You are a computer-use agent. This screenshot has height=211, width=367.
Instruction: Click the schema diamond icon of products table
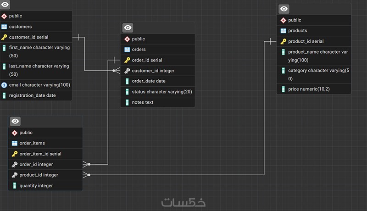pyautogui.click(x=283, y=20)
